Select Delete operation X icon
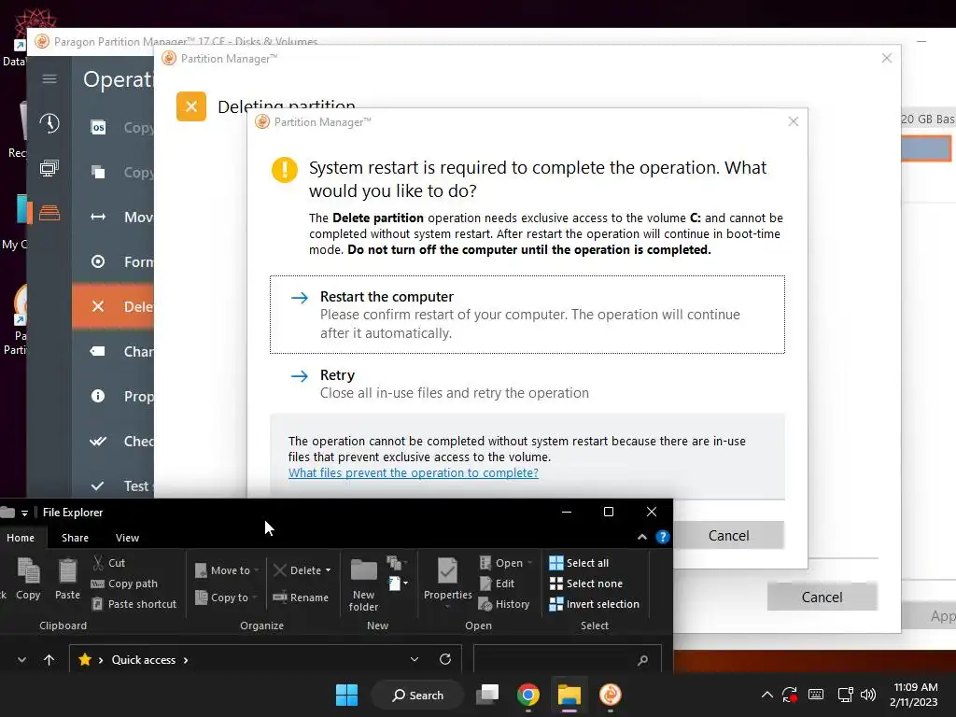956x717 pixels. coord(98,306)
